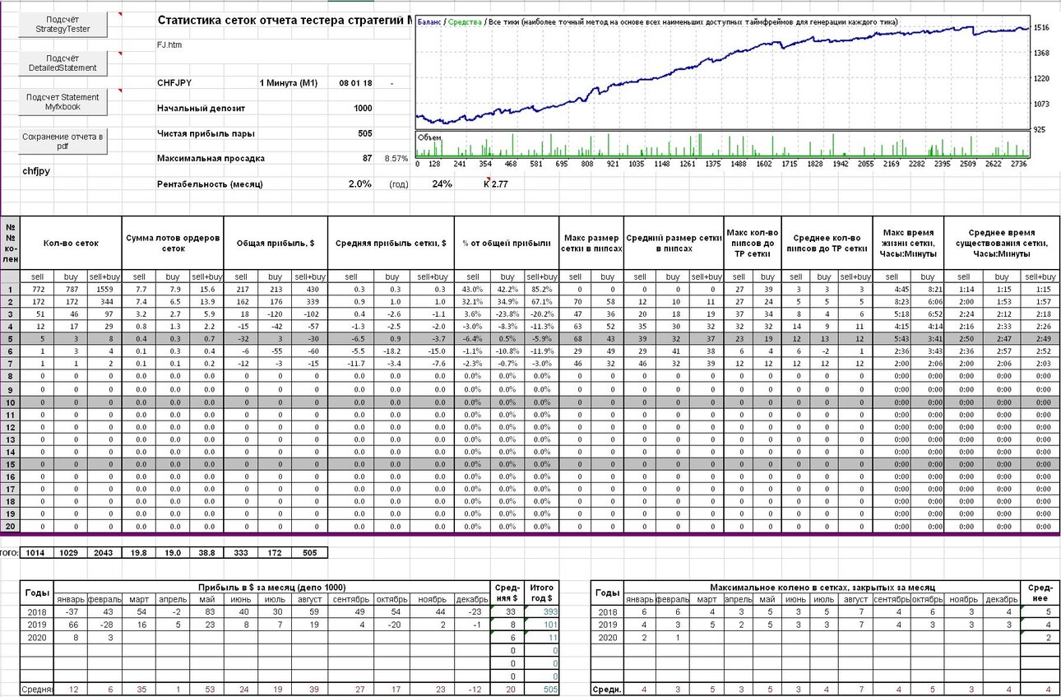Select the monthly profitability value 2.0%
Screen dimensions: 1061x697
click(360, 184)
